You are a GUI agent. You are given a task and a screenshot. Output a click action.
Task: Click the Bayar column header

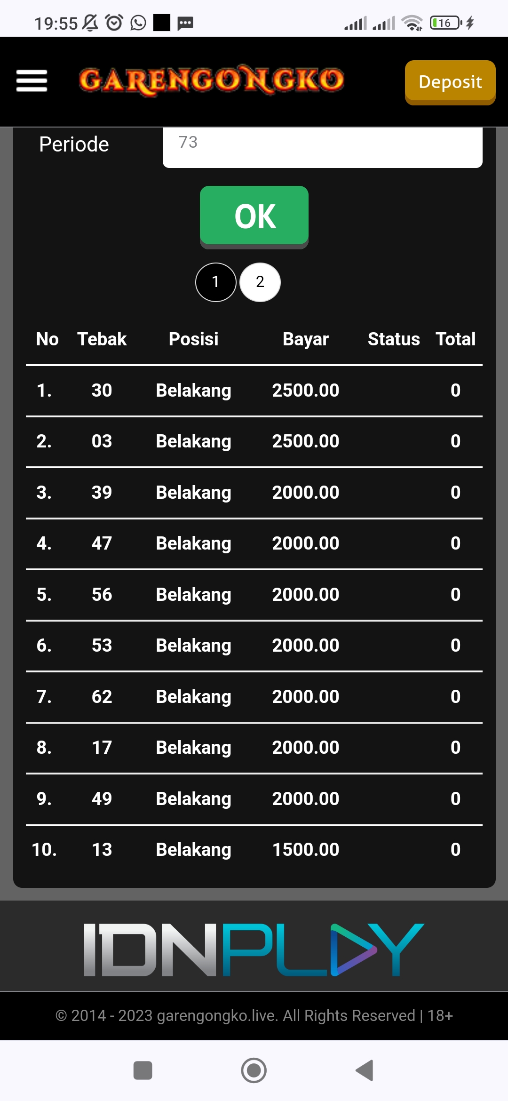coord(305,339)
